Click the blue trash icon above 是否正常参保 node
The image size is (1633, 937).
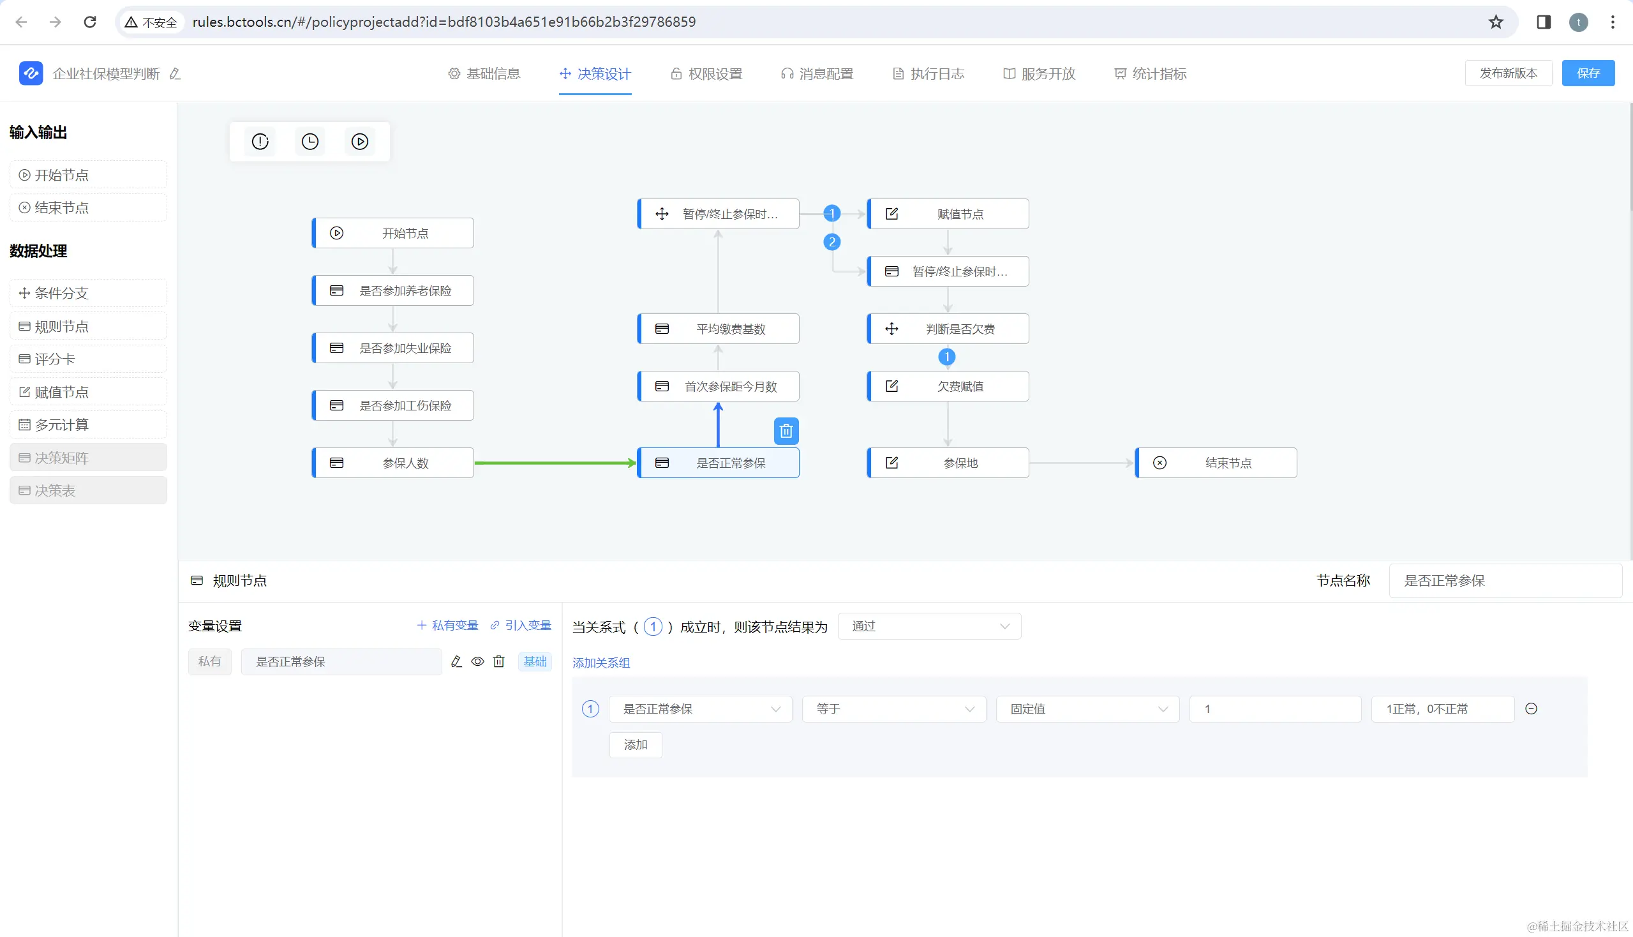(x=786, y=431)
